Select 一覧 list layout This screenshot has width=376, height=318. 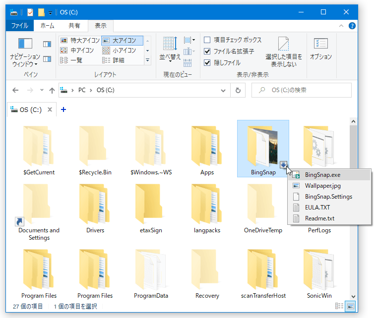(x=71, y=60)
